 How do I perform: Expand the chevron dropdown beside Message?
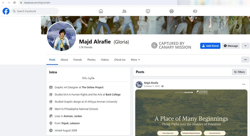[245, 46]
